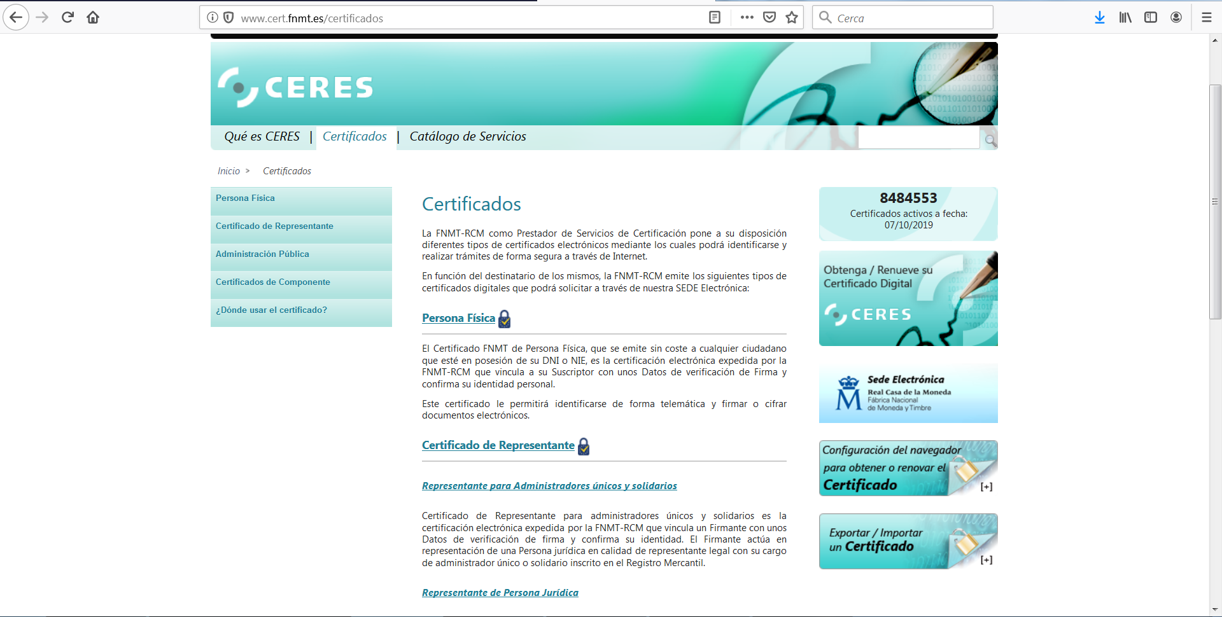Open the Qué es CERES menu
Image resolution: width=1222 pixels, height=617 pixels.
coord(262,136)
